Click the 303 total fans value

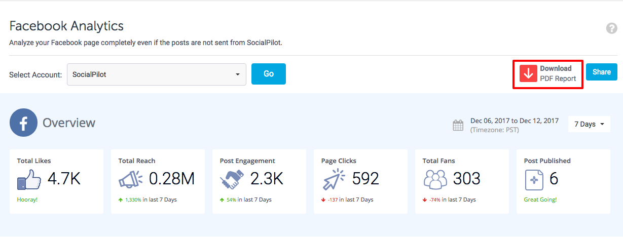(467, 178)
